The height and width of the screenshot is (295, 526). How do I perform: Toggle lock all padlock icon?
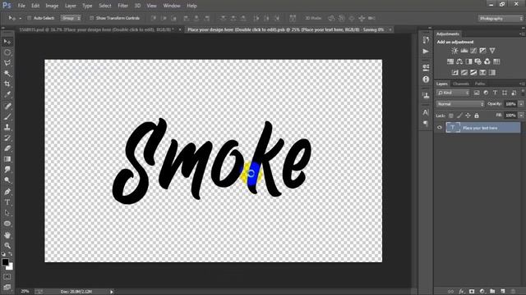coord(477,116)
